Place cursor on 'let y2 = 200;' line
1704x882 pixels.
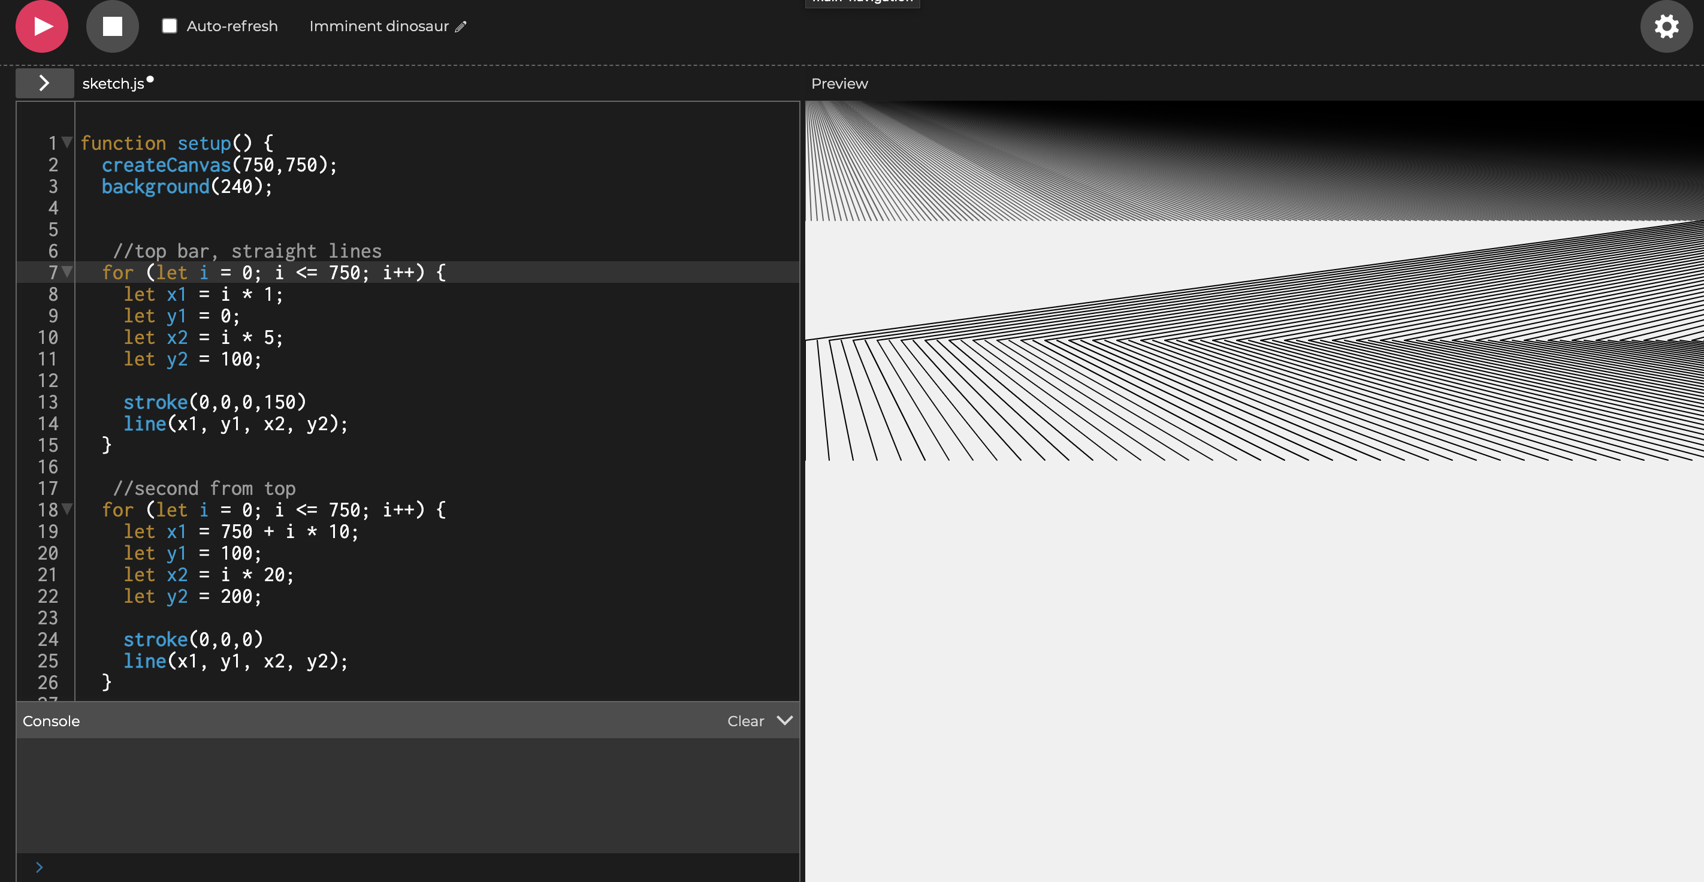[x=192, y=596]
